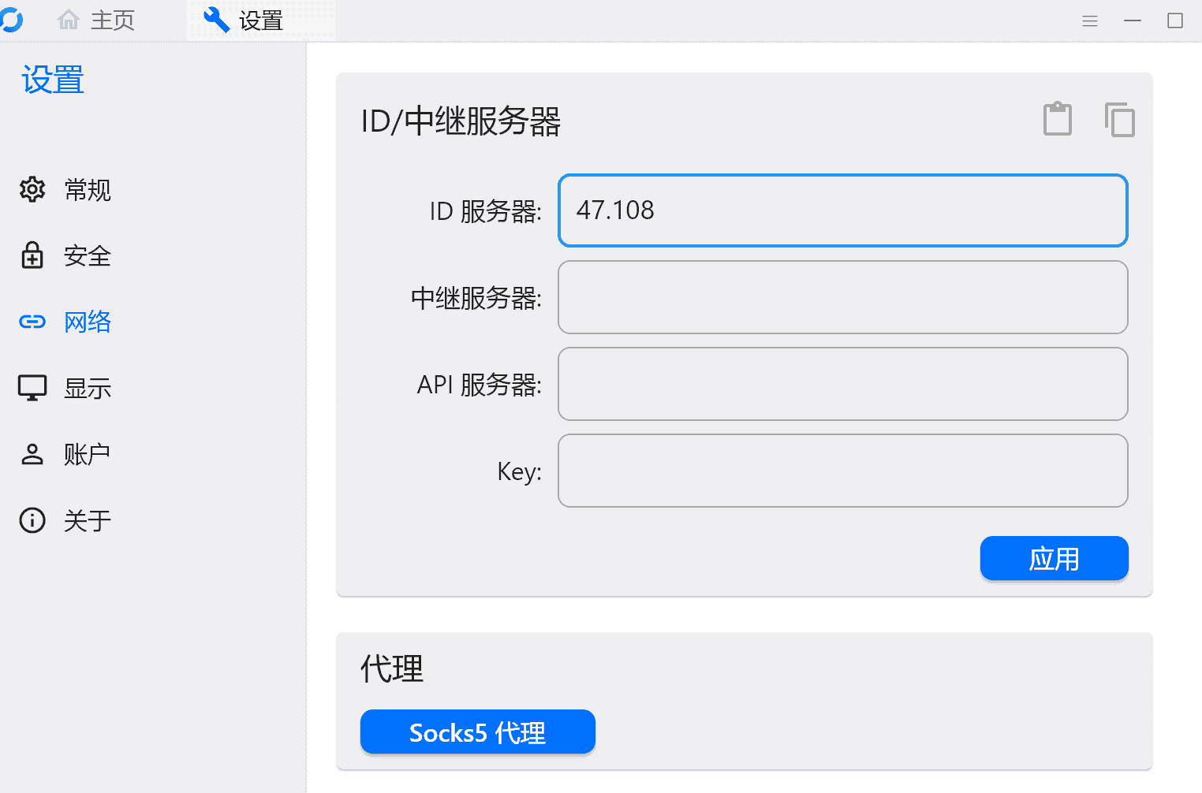Focus the 中继服务器 relay server field
The image size is (1202, 793).
842,297
